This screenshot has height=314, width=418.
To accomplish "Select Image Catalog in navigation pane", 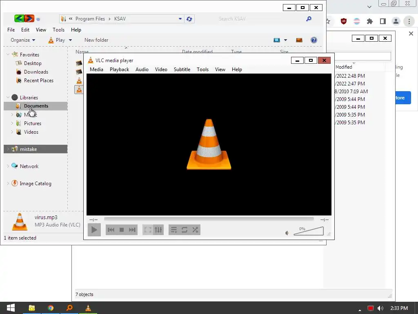I will point(36,184).
